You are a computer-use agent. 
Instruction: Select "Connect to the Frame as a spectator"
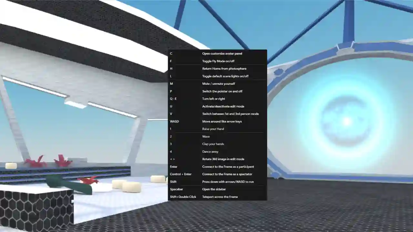(227, 174)
